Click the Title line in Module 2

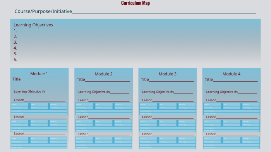103,79
